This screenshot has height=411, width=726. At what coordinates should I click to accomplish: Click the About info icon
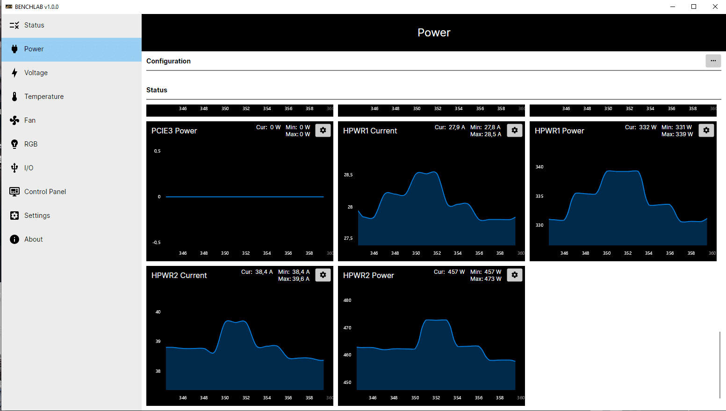[x=14, y=239]
